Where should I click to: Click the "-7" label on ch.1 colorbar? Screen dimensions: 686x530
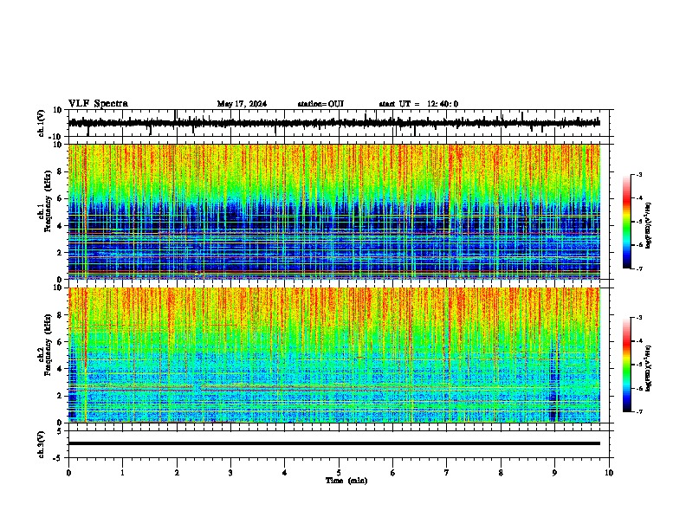638,268
